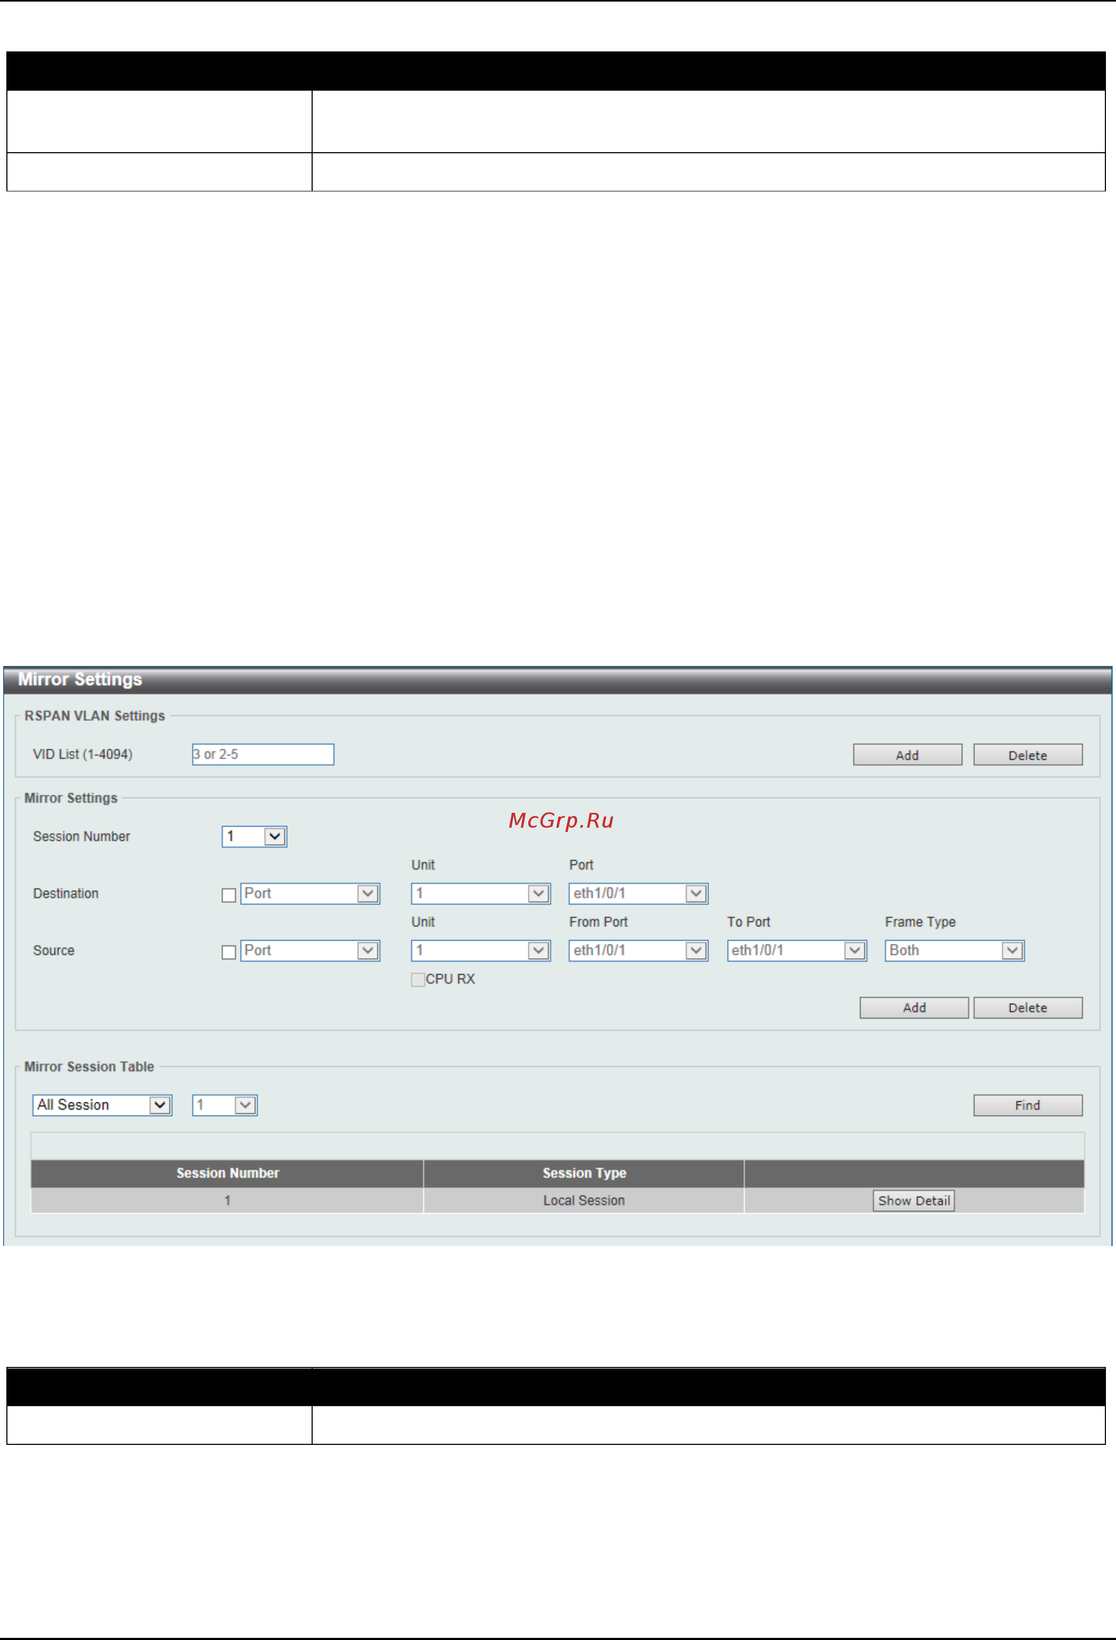
Task: Open the From Port dropdown
Action: point(637,951)
